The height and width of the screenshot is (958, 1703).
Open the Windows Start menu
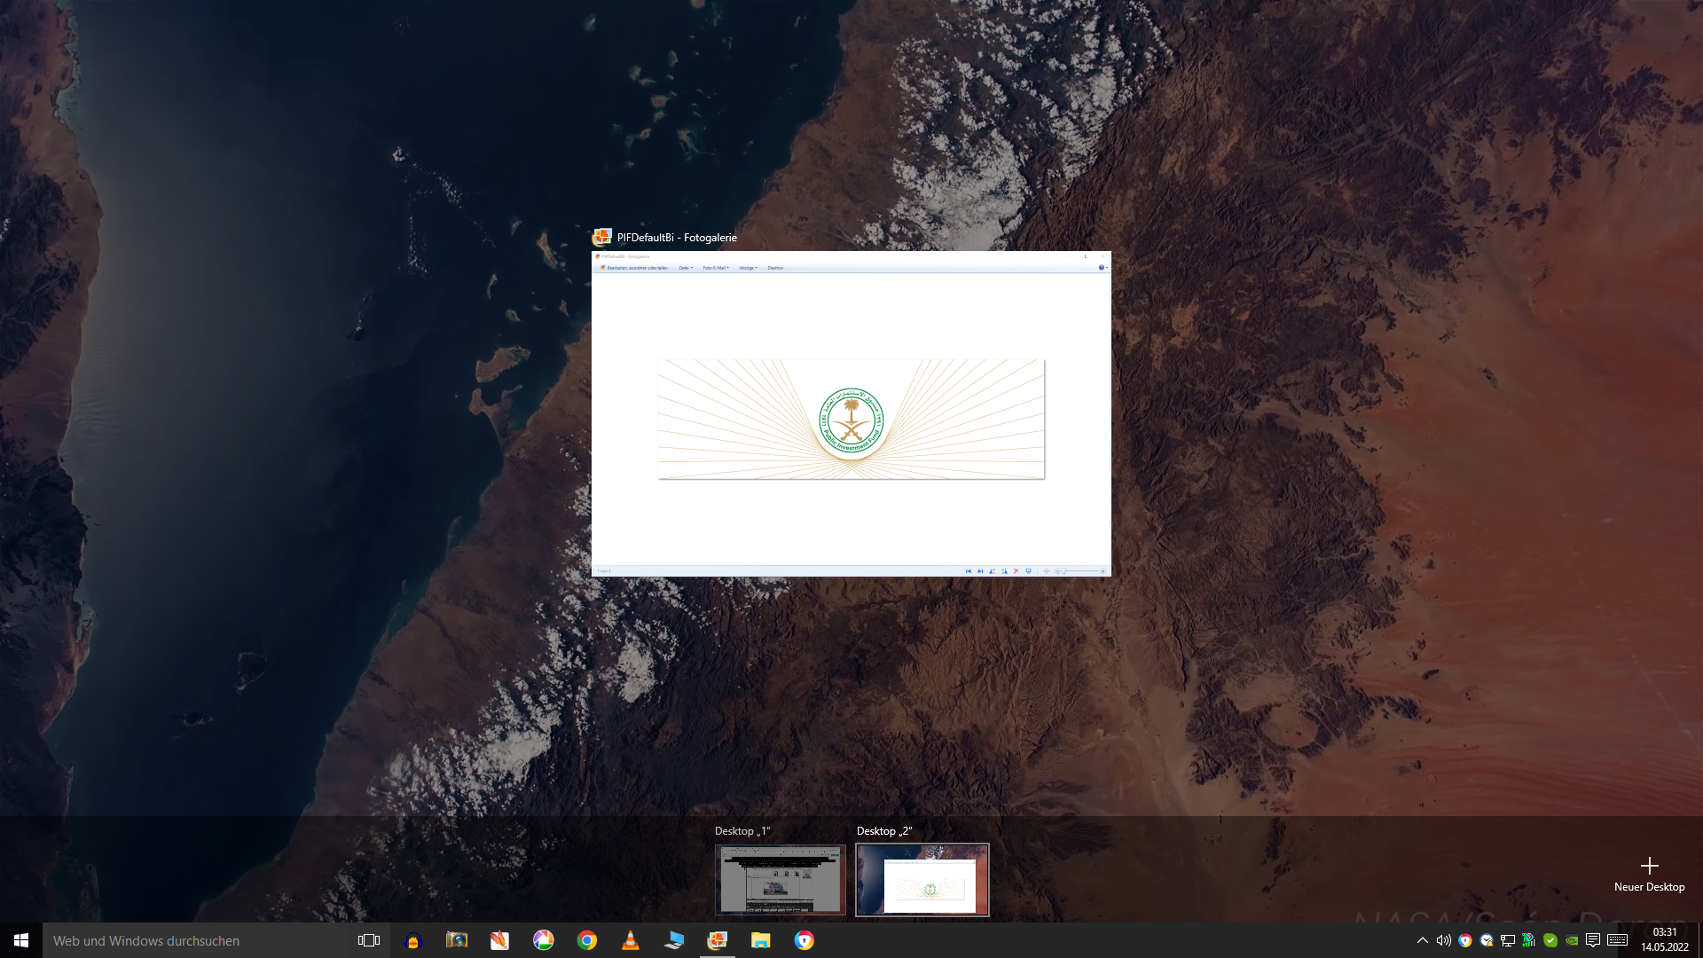21,940
